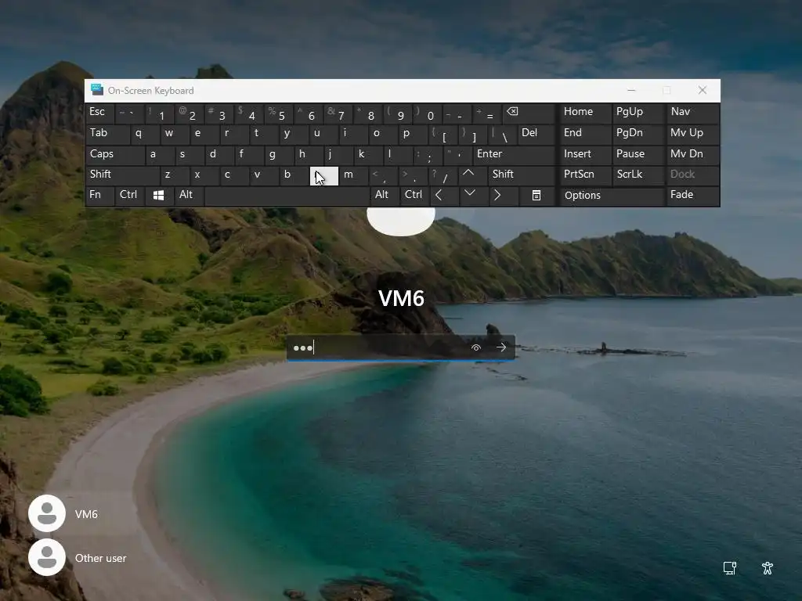
Task: Click the number 0 key
Action: coord(428,113)
